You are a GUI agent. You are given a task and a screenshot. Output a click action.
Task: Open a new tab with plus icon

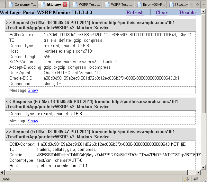[x=197, y=4]
